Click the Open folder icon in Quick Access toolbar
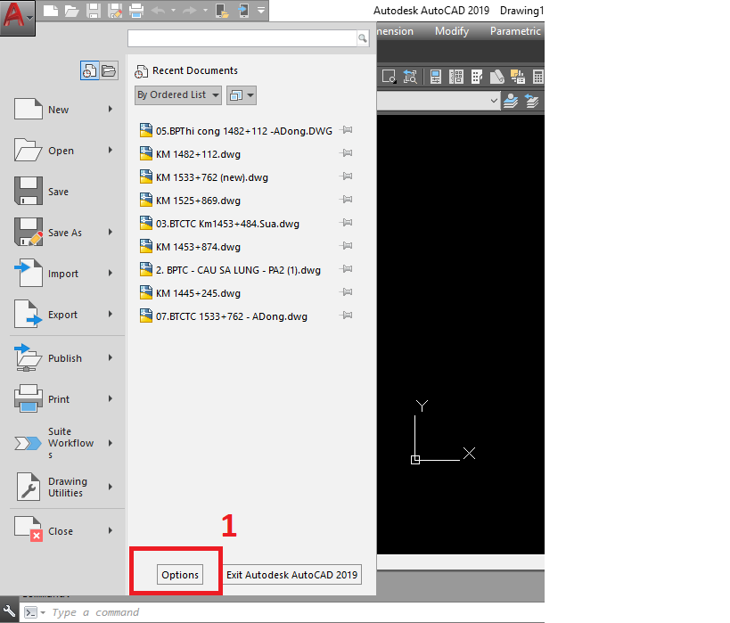The width and height of the screenshot is (730, 623). (71, 10)
